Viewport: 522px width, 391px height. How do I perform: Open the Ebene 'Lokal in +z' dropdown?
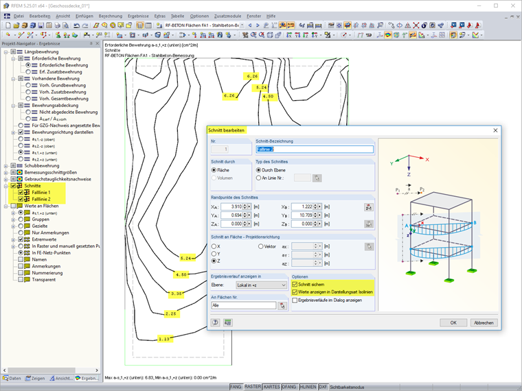261,285
